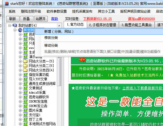
Task: Click the folder icon for 网站大分类二[5]
Action: pos(25,66)
